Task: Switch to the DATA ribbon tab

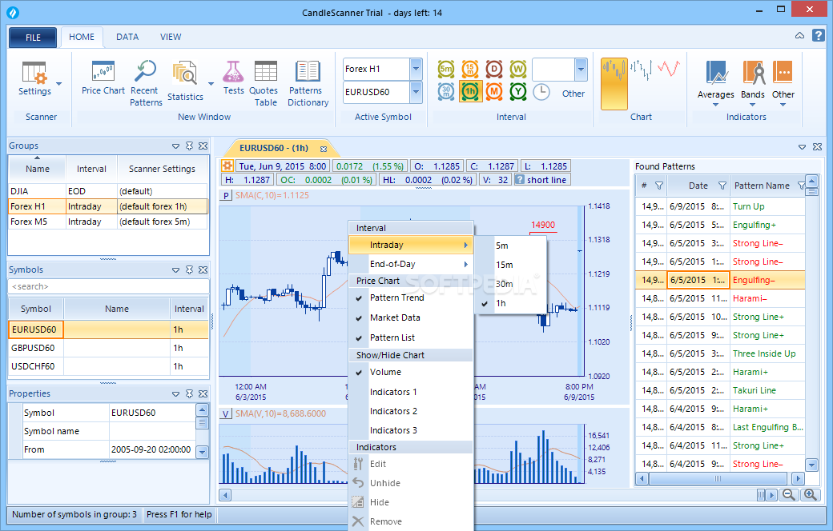Action: point(127,37)
